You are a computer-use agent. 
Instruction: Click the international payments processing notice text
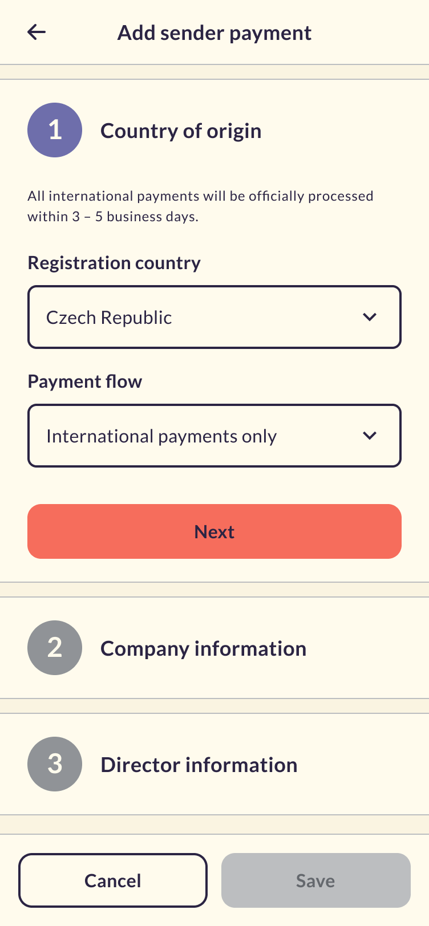200,206
